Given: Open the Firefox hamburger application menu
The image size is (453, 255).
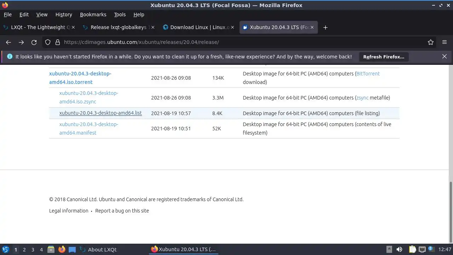Looking at the screenshot, I should click(x=445, y=42).
